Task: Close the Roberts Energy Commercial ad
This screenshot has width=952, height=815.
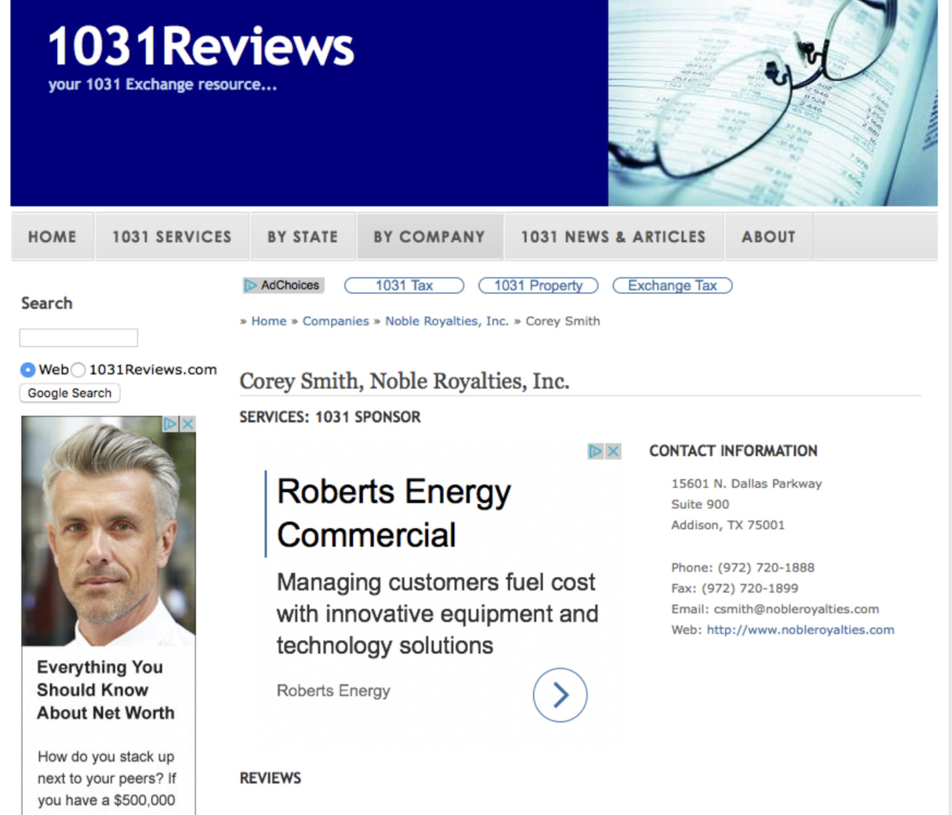Action: [x=613, y=451]
